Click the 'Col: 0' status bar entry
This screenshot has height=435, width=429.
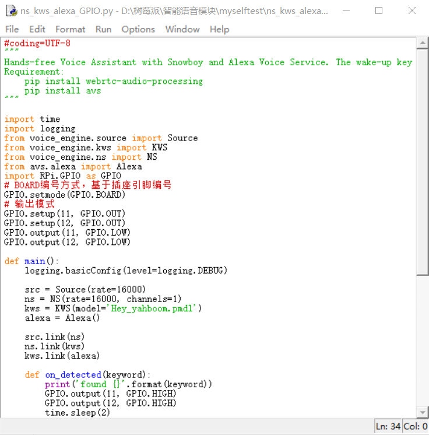tap(415, 426)
